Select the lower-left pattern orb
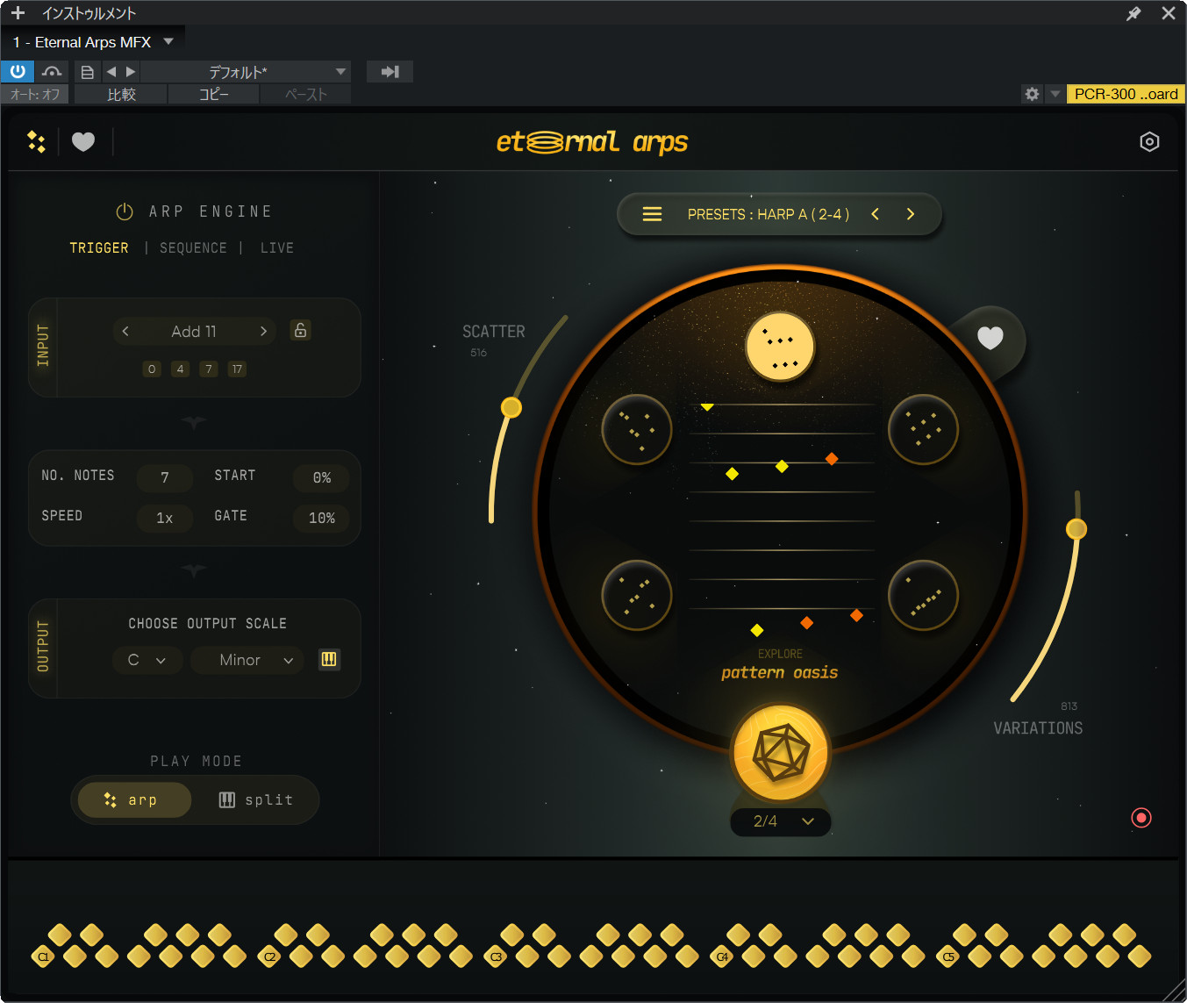Screen dimensions: 1187x1003 point(637,595)
